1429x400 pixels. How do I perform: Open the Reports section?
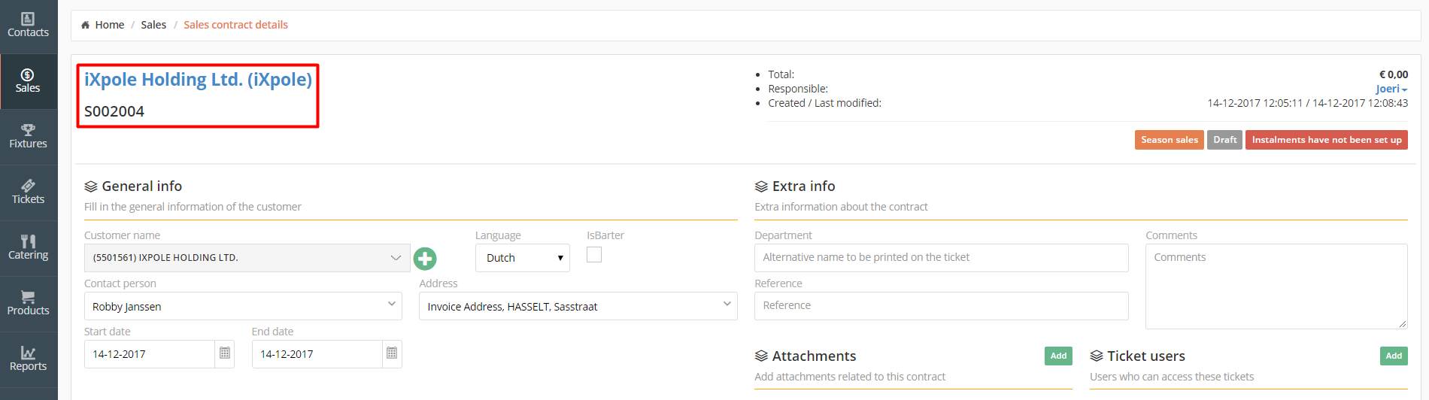coord(29,359)
